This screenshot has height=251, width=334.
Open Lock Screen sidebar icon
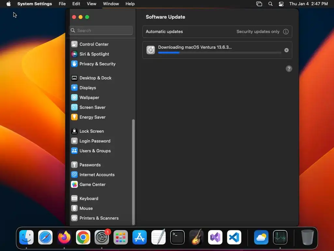[74, 131]
